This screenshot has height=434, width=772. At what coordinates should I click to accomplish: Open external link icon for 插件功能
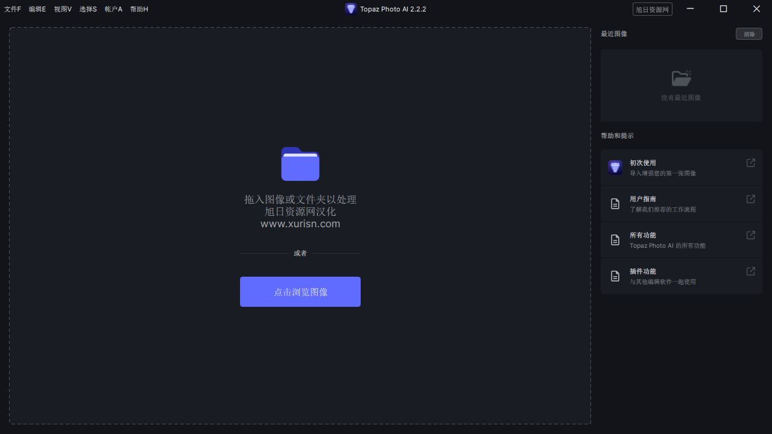(751, 271)
